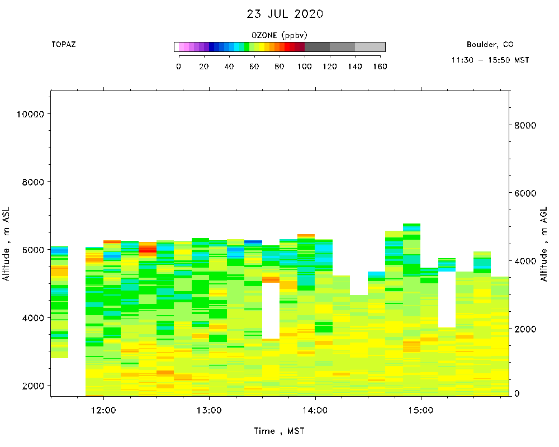Click the colorbar tick label "20"
Screen dimensions: 559x447
tap(204, 66)
